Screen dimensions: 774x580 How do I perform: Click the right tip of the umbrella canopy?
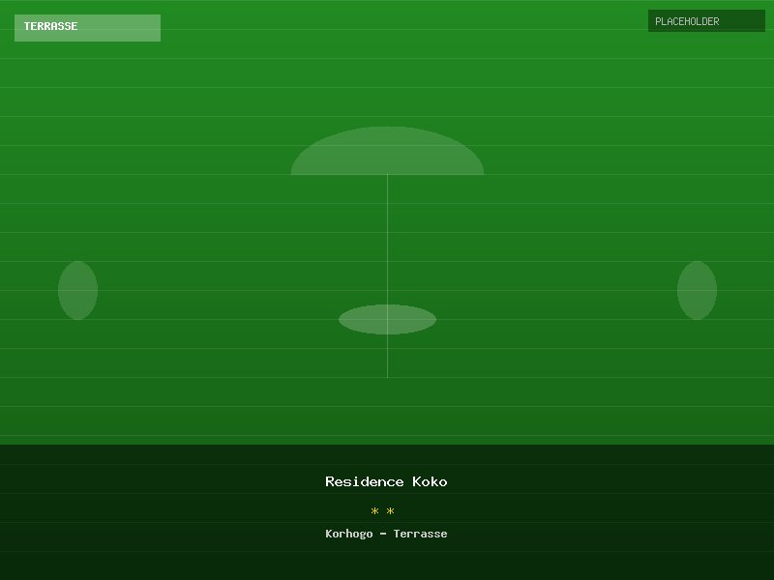(x=480, y=172)
